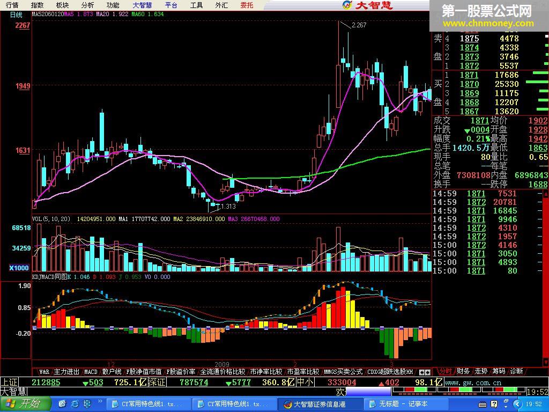Select the 分时 tab in the side panel
This screenshot has height=412, width=549.
coord(446,371)
